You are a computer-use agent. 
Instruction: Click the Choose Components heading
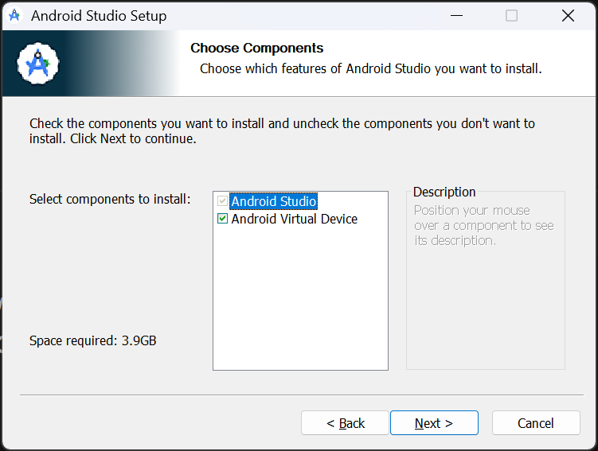(x=257, y=49)
